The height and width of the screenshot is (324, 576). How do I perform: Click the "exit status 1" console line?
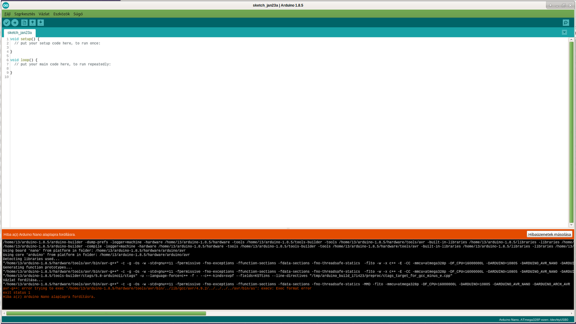pos(17,292)
